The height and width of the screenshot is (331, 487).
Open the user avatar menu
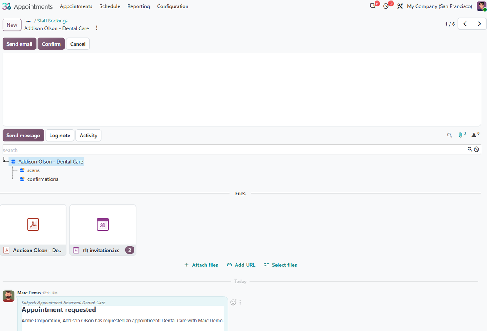(x=481, y=6)
